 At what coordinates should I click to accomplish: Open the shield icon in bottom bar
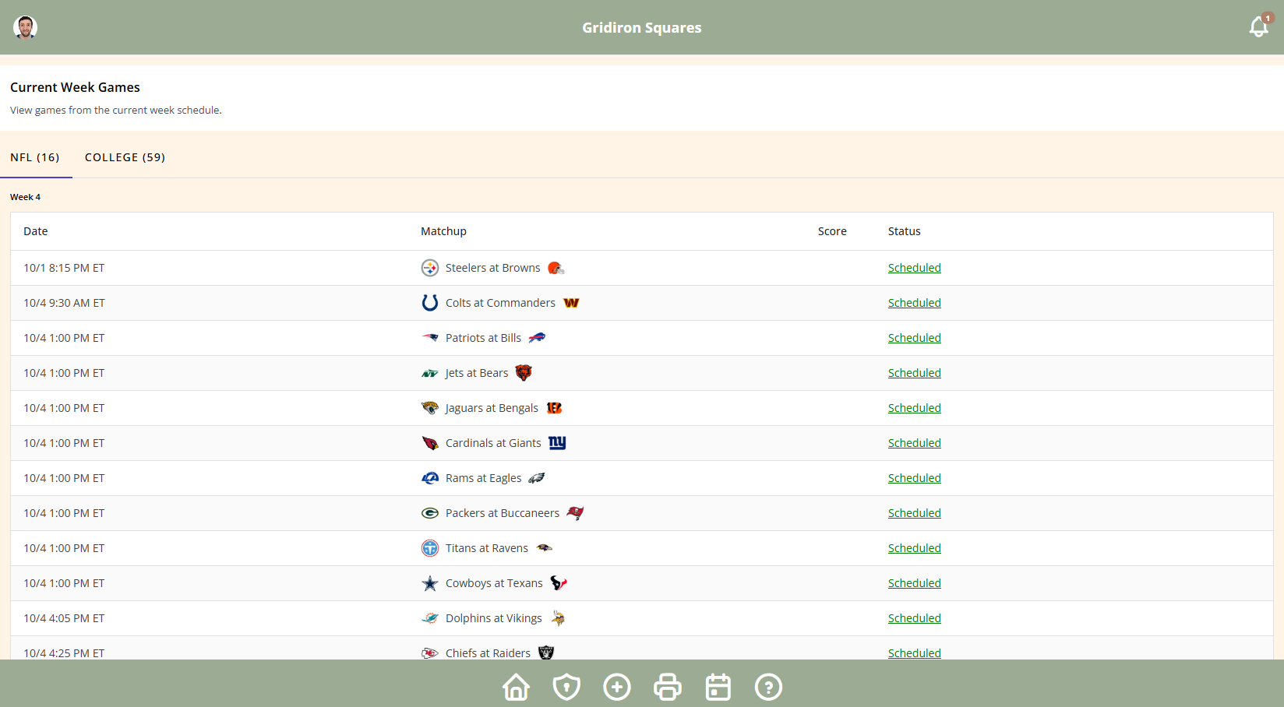coord(566,687)
